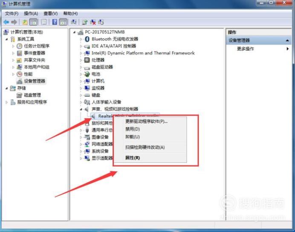Screen dimensions: 295x232
Task: Collapse the 设备管理器 actions section arrow
Action: coord(287,41)
